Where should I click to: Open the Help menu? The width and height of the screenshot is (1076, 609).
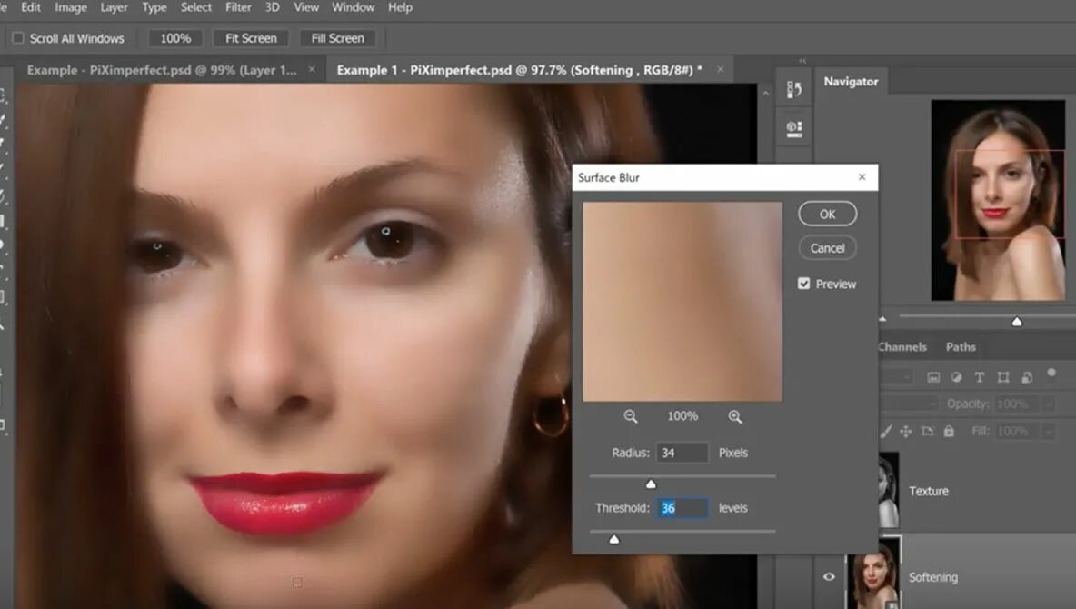pyautogui.click(x=400, y=7)
